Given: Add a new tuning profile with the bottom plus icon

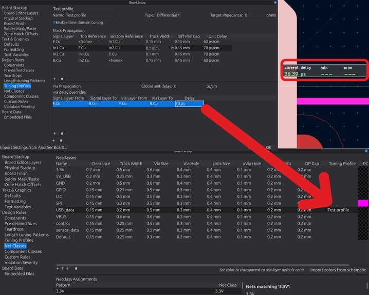Looking at the screenshot, I should [53, 141].
